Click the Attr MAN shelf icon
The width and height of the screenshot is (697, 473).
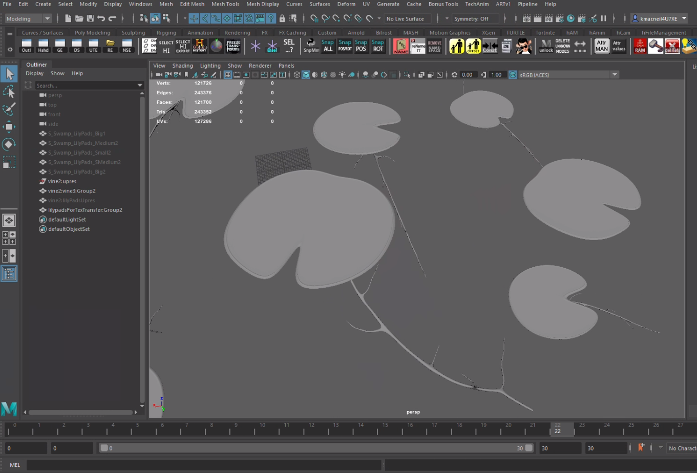click(602, 46)
